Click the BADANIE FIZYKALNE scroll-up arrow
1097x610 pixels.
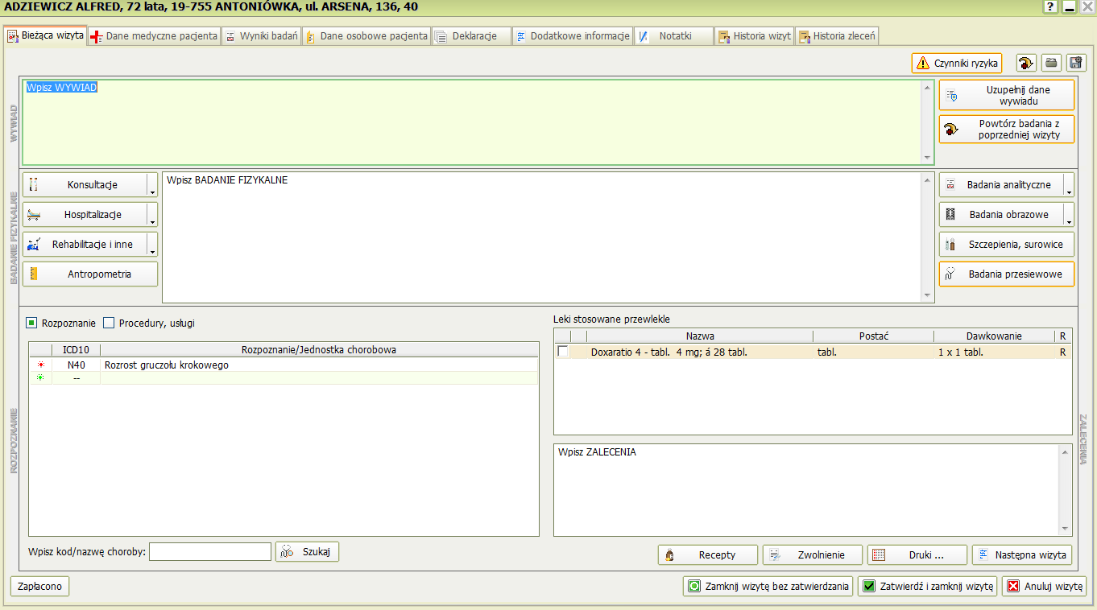(x=926, y=179)
